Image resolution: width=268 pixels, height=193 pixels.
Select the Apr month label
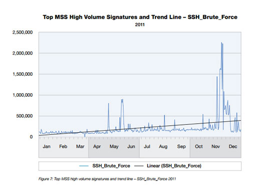(97, 147)
